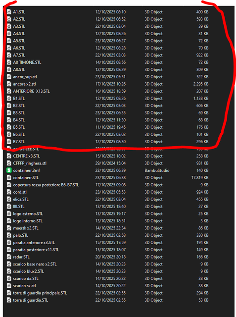Select the file A8.STL
236x317 pixels.
(x=19, y=69)
